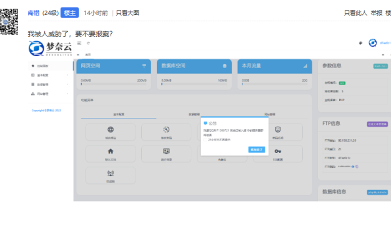Check the 24小时内不再提示 checkbox

pos(205,140)
